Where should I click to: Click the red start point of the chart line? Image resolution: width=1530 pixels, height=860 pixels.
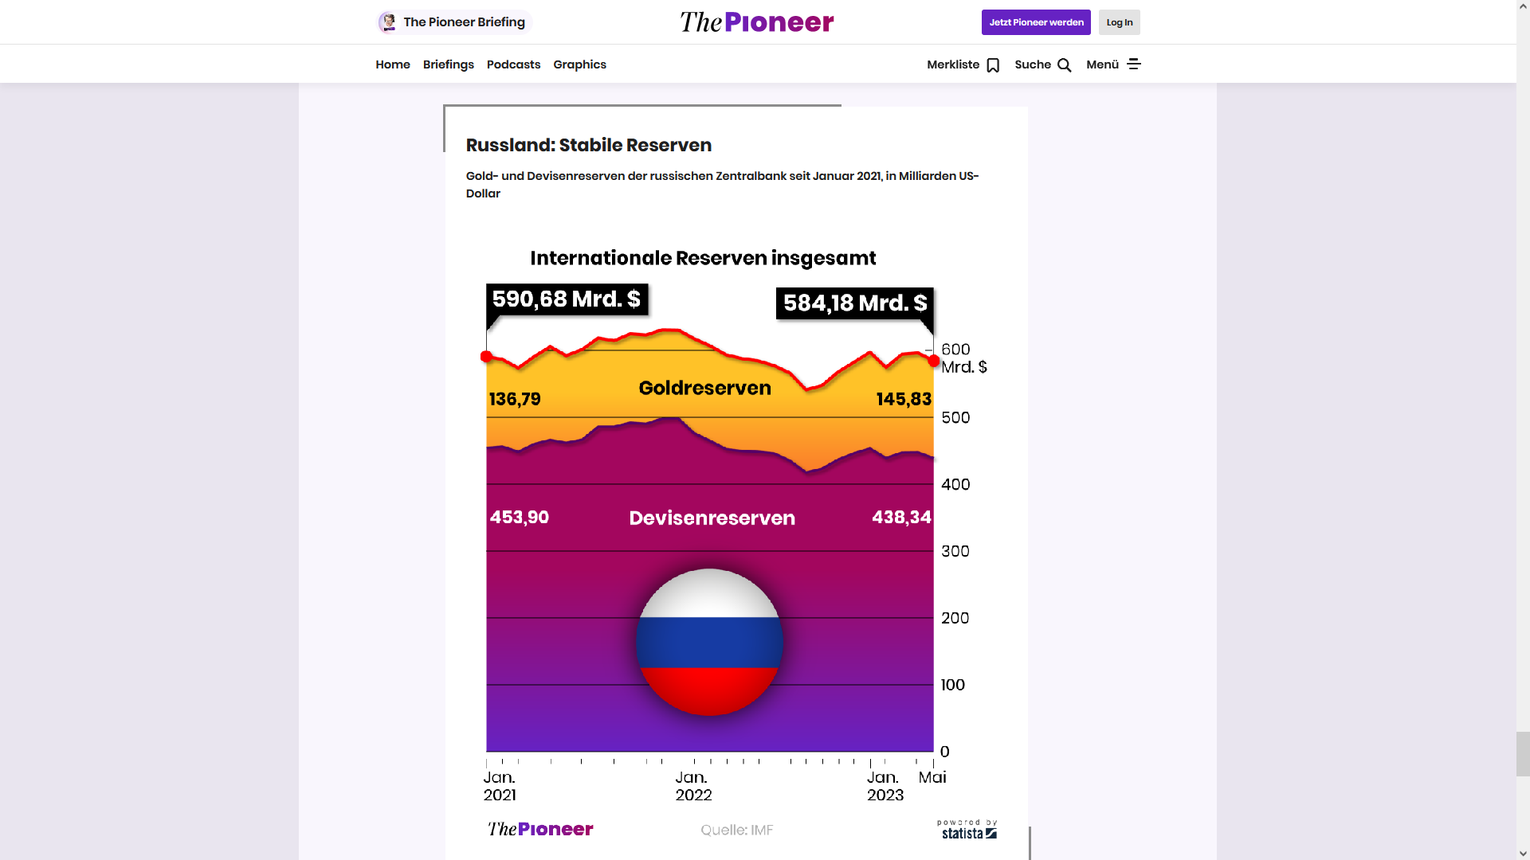click(486, 357)
